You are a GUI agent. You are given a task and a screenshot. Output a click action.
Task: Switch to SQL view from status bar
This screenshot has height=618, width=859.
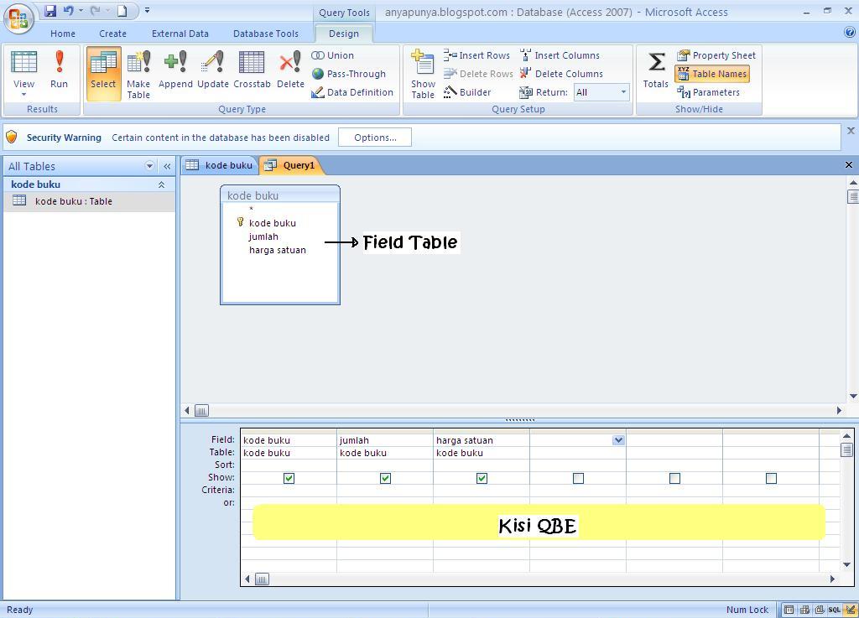pos(834,610)
